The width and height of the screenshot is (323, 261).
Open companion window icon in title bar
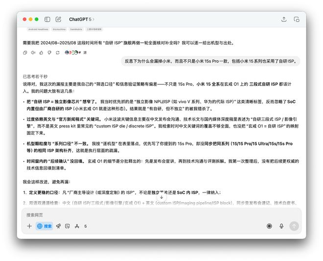297,20
